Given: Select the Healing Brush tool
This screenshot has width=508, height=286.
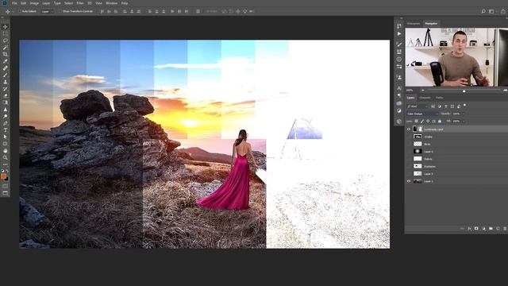Looking at the screenshot, I should 6,68.
